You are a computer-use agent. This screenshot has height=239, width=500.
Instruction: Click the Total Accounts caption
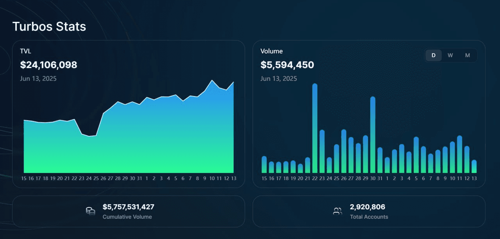(369, 217)
